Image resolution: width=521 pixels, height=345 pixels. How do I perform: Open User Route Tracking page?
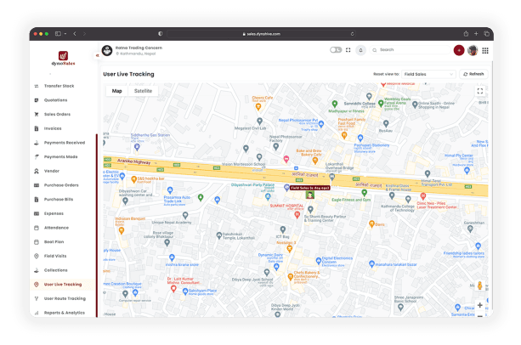click(x=65, y=299)
